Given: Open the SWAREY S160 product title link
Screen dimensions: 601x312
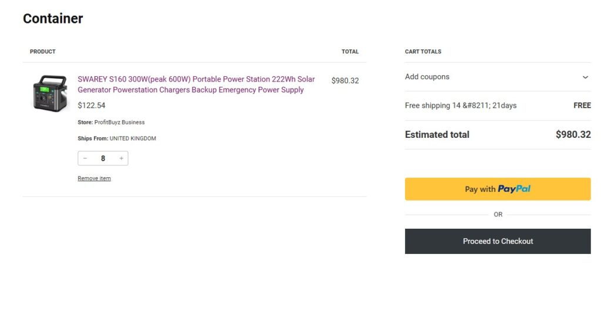Looking at the screenshot, I should pos(196,84).
